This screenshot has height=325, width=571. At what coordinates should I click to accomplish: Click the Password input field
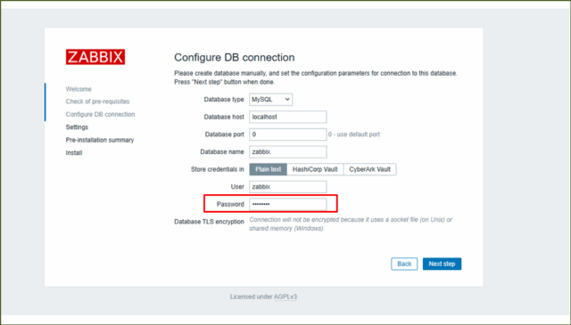(287, 204)
